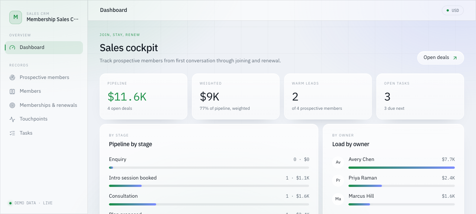The width and height of the screenshot is (476, 214).
Task: Select Tasks in the sidebar
Action: point(44,133)
